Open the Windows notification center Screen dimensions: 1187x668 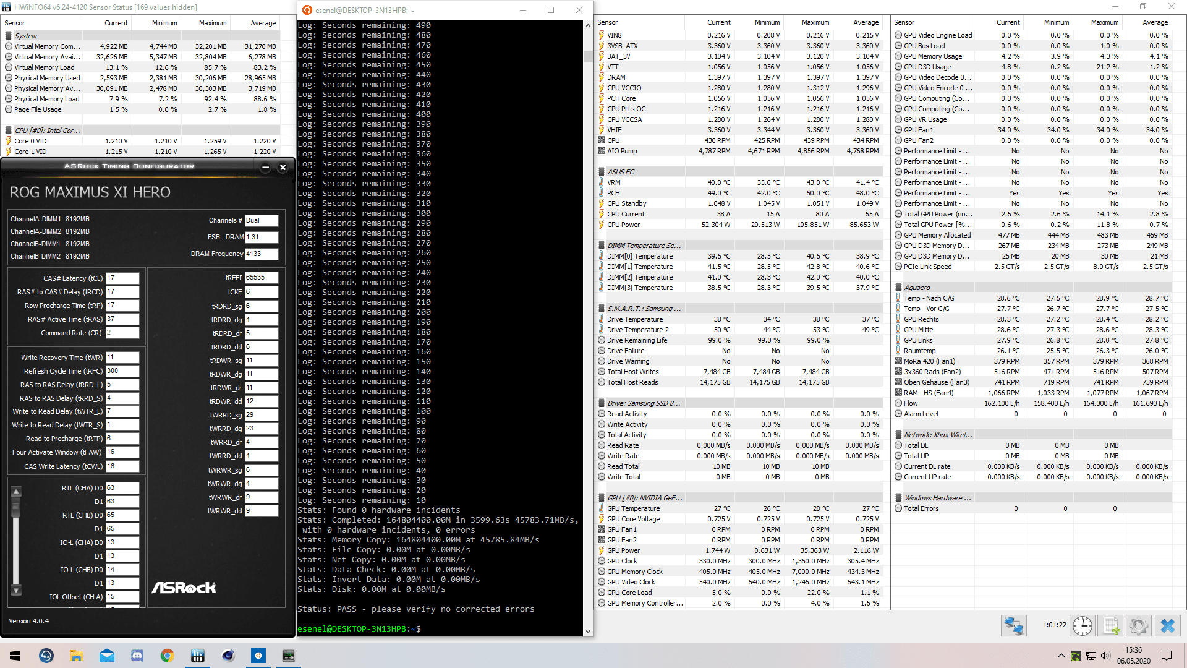(1167, 656)
